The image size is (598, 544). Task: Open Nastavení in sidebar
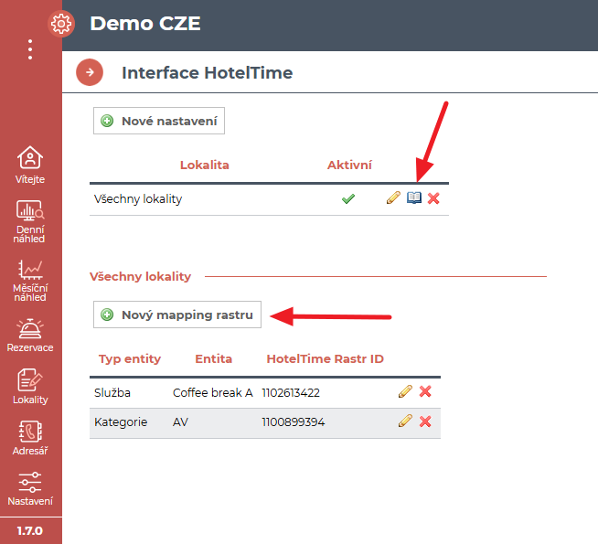pyautogui.click(x=30, y=489)
